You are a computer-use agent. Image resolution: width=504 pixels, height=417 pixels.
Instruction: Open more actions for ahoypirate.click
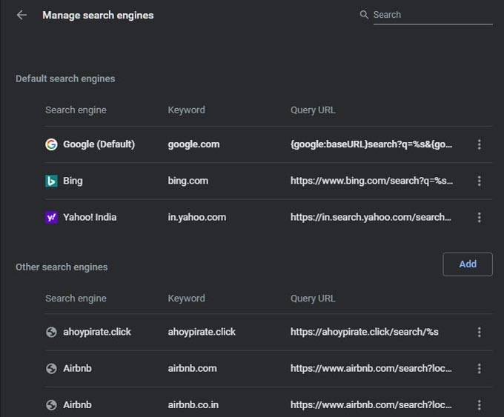point(479,332)
